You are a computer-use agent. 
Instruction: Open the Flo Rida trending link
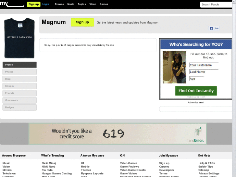click(x=47, y=170)
